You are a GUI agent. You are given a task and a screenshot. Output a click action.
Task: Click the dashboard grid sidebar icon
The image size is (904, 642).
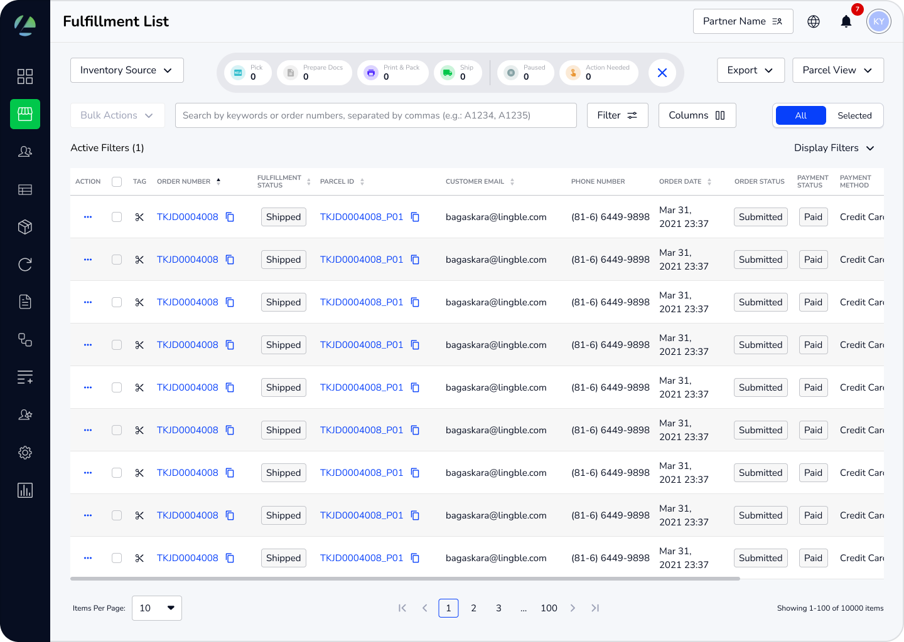tap(25, 76)
